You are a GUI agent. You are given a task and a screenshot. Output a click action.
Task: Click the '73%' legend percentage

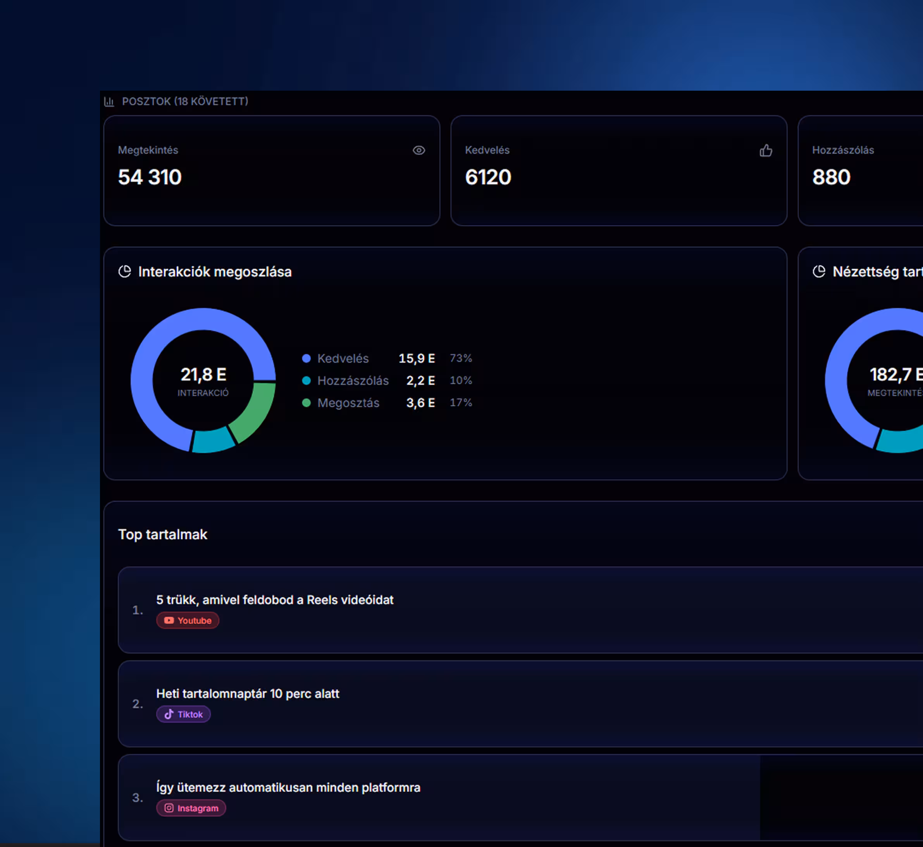click(x=461, y=358)
